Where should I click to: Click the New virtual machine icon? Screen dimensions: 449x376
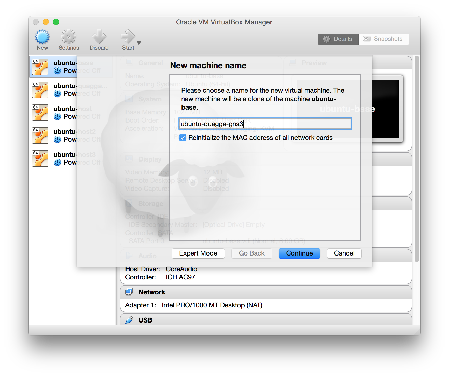(x=42, y=37)
